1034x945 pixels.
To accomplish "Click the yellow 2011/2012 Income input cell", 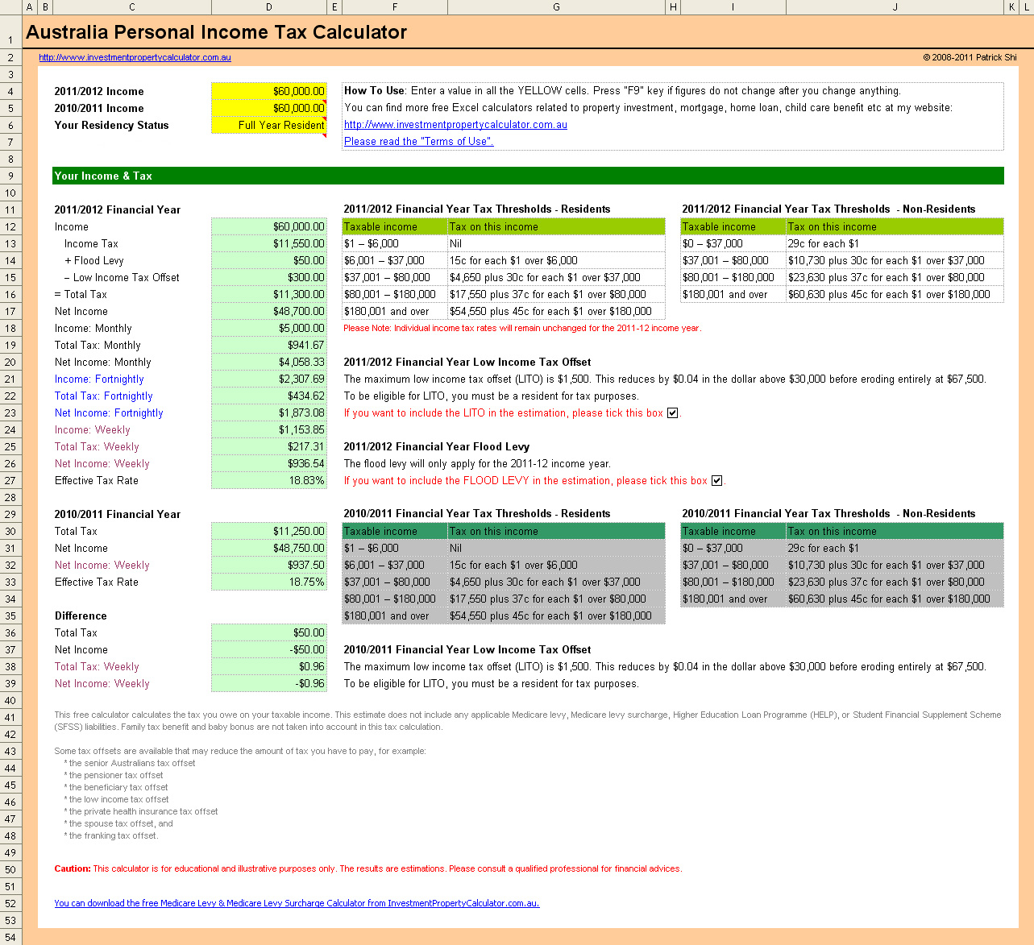I will click(269, 91).
